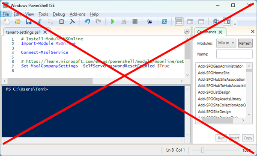Viewport: 257px width, 156px height.
Task: Collapse script pane with up chevron
Action: (186, 32)
